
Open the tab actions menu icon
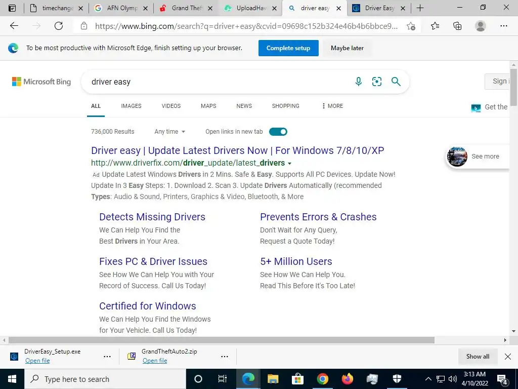[12, 8]
